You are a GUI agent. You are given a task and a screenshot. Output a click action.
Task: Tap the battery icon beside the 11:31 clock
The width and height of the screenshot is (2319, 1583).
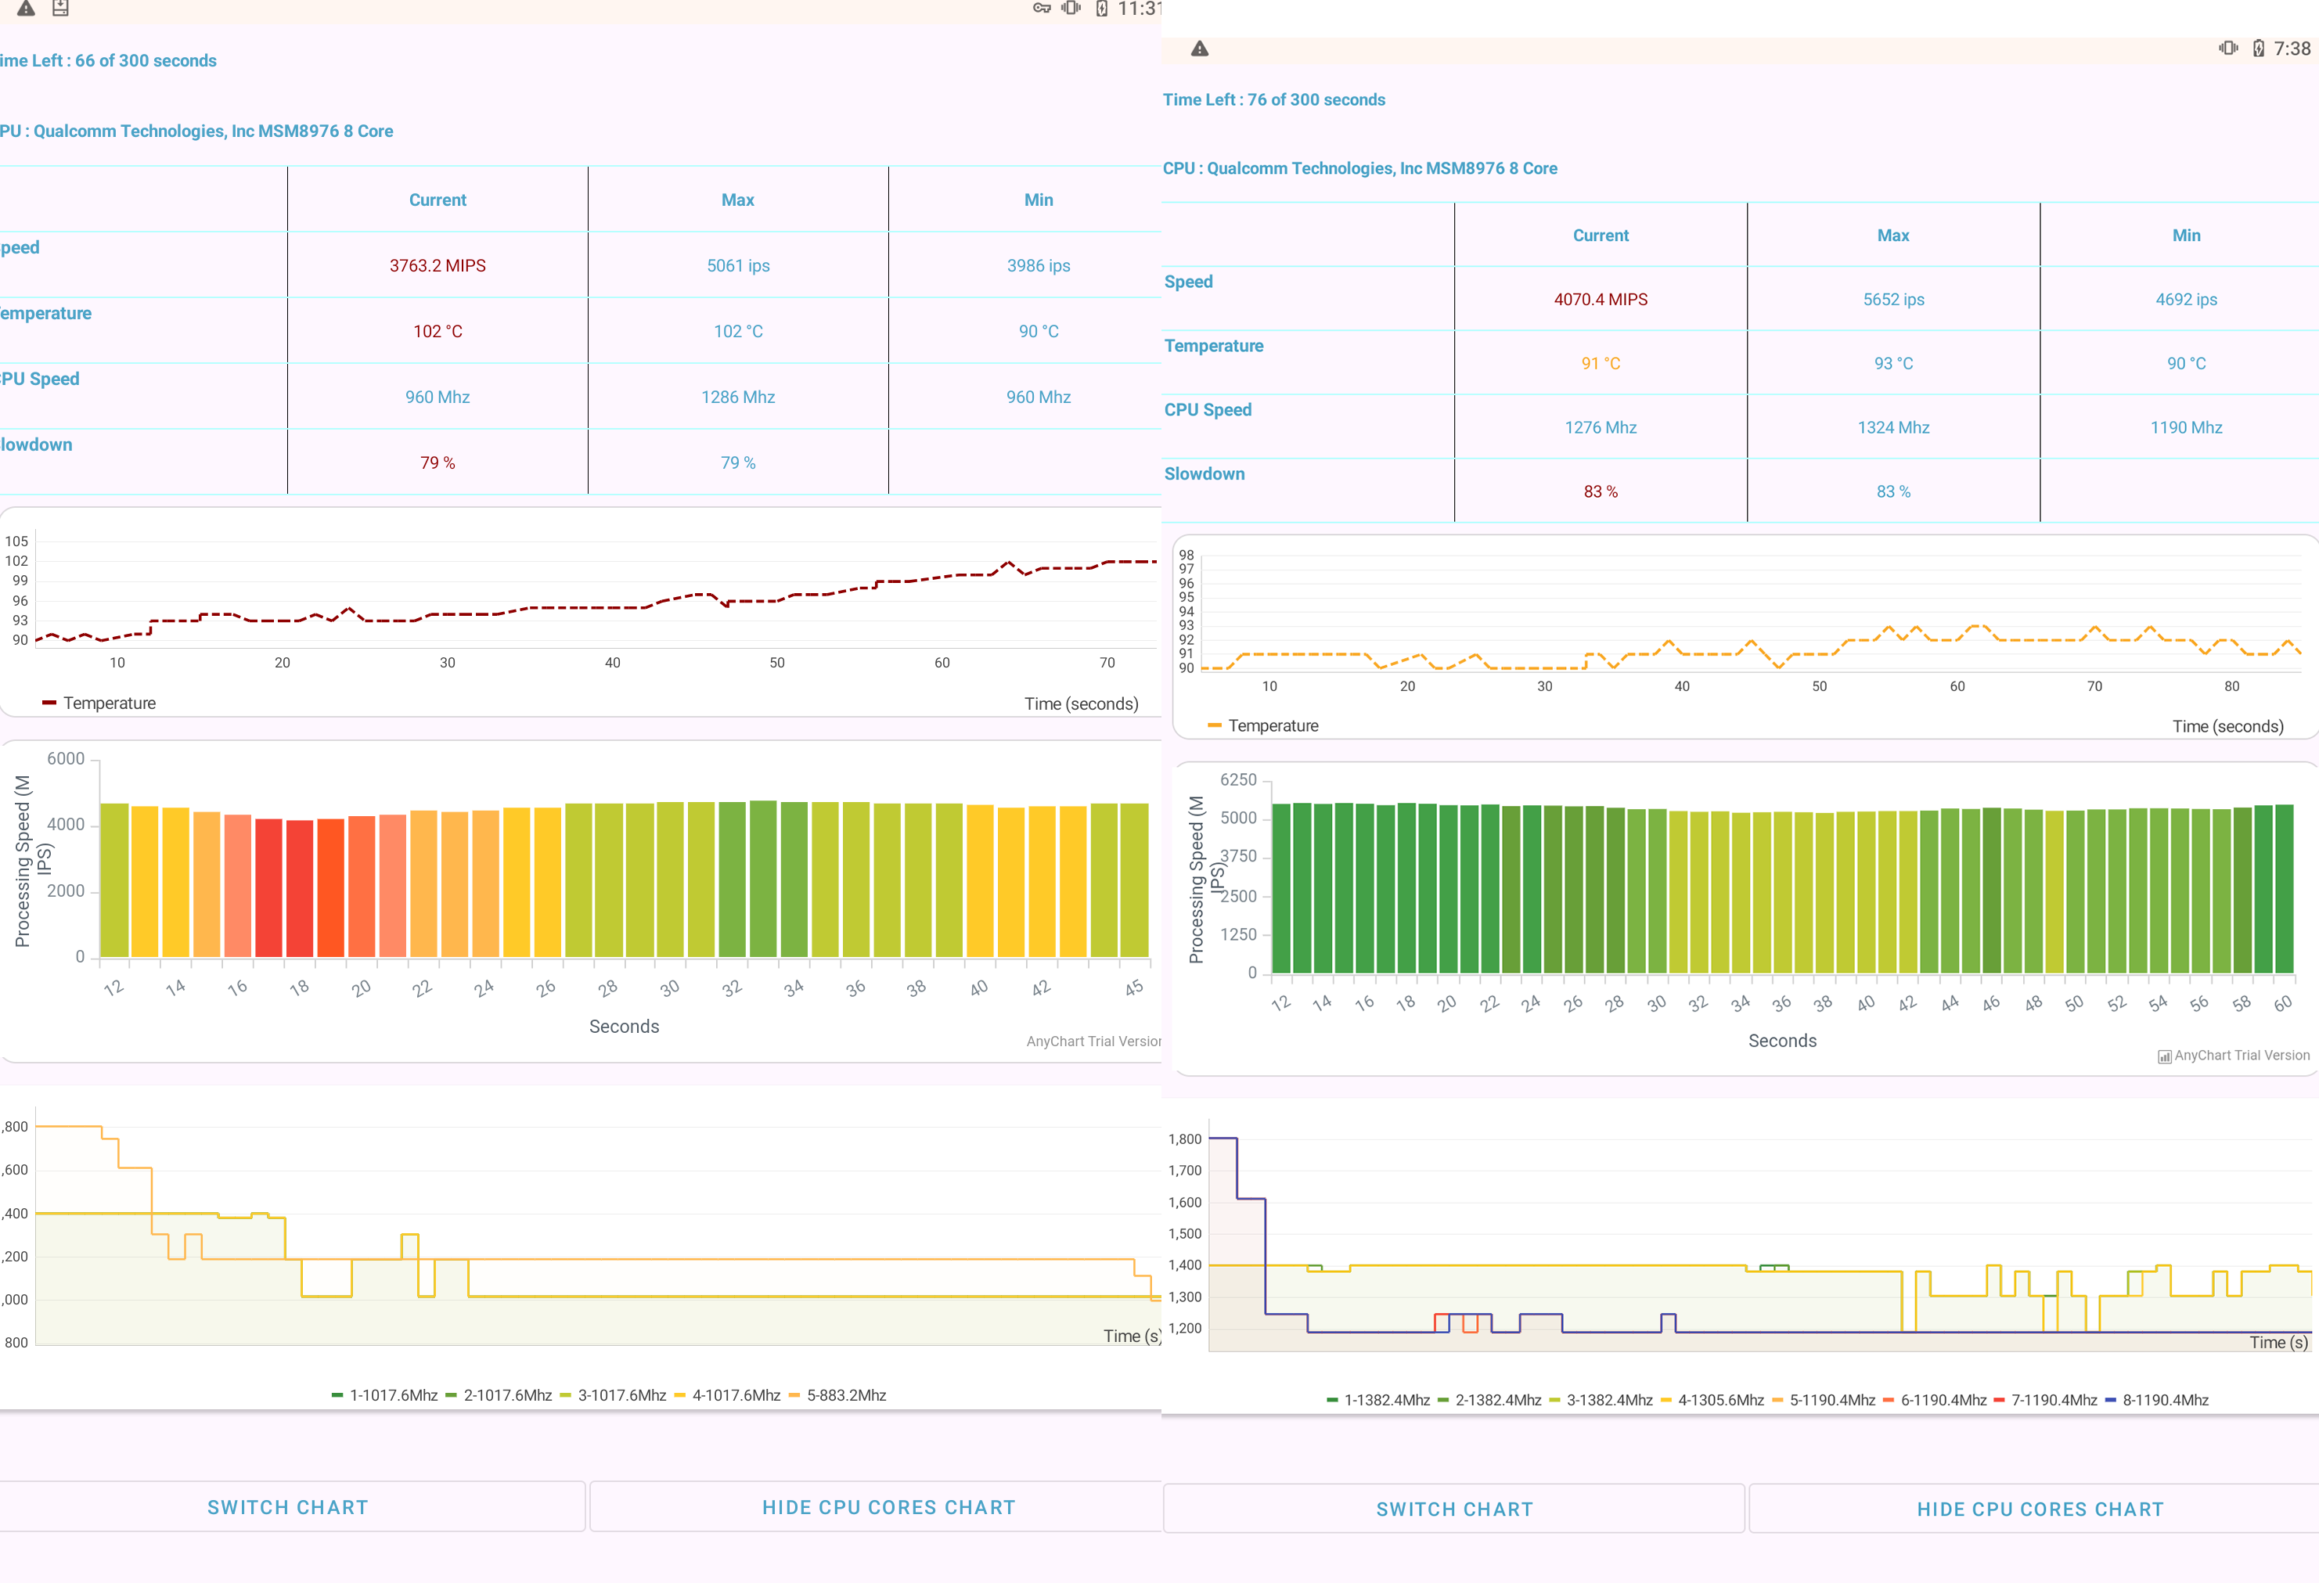coord(1102,9)
